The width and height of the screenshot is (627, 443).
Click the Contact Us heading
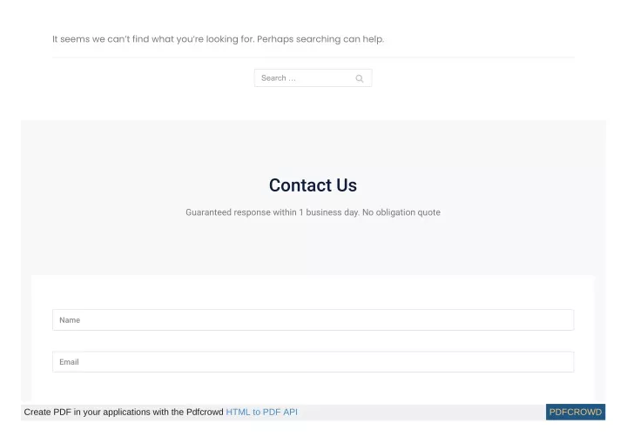(x=313, y=185)
